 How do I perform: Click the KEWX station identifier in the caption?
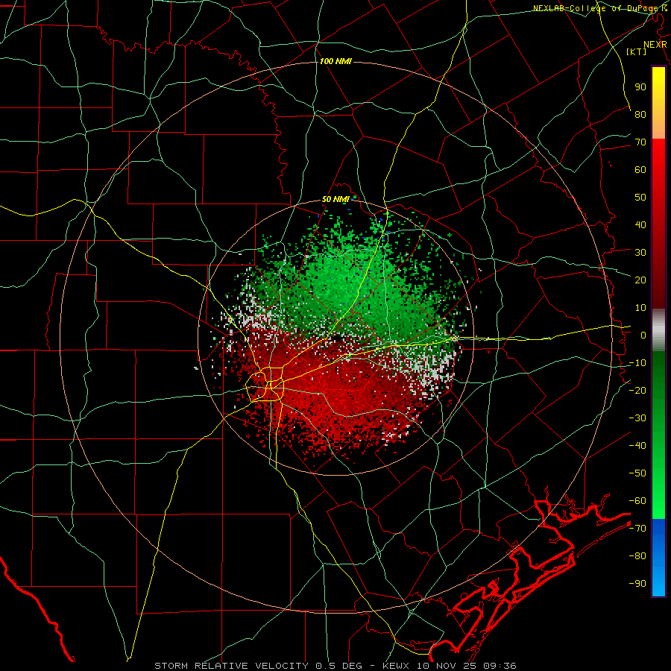(396, 666)
